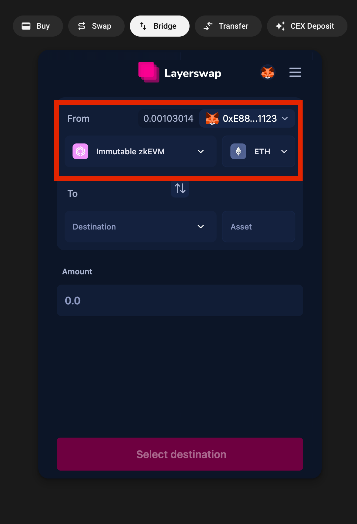
Task: Click the destination Asset selector
Action: pyautogui.click(x=258, y=227)
